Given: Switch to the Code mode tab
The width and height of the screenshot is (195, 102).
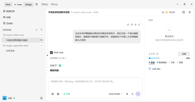Looking at the screenshot, I should click(x=18, y=5).
